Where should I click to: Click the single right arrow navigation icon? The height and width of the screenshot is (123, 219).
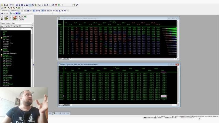click(x=24, y=5)
